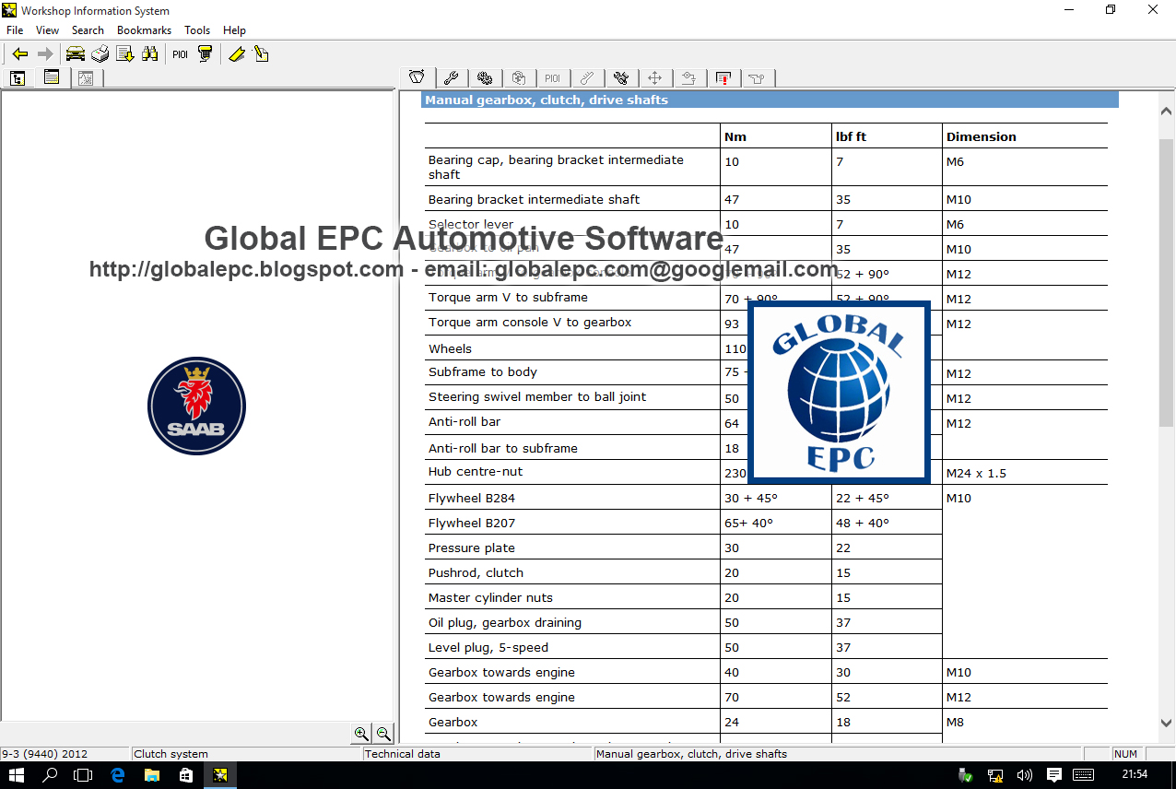The height and width of the screenshot is (789, 1176).
Task: Select the Technical data tab icon
Action: point(417,77)
